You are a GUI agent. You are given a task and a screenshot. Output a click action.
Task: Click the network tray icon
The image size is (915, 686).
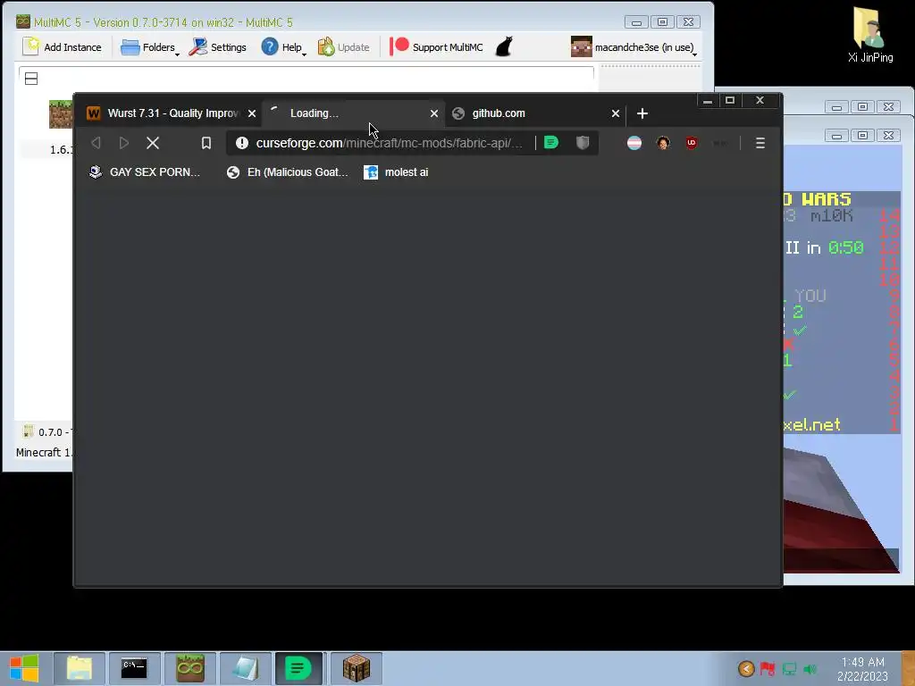click(x=790, y=668)
